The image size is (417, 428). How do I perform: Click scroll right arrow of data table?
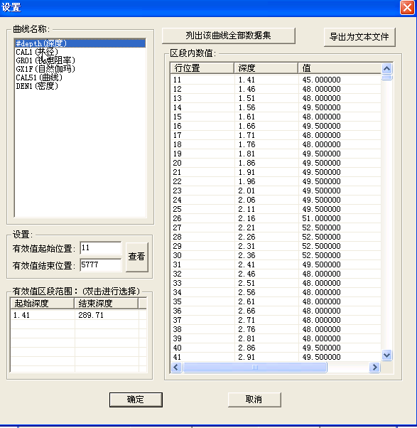pos(374,368)
